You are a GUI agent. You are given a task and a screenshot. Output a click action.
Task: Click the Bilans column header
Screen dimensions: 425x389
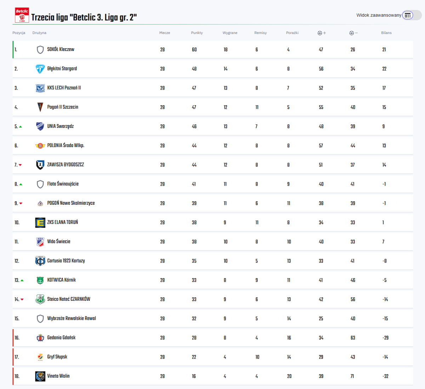(386, 33)
